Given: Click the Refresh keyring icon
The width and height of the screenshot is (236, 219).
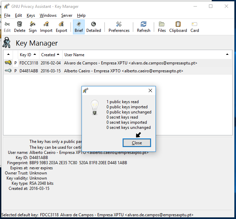Looking at the screenshot, I should click(x=144, y=27).
